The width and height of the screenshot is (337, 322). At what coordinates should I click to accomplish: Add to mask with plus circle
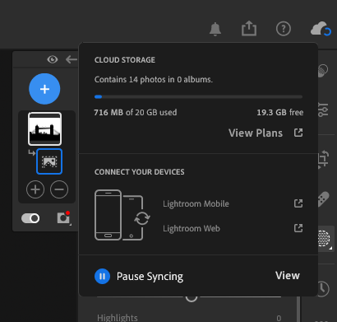point(35,189)
